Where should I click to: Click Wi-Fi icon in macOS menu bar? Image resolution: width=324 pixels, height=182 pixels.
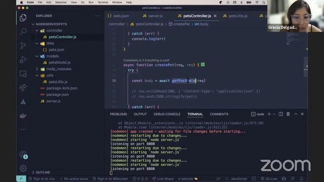(x=257, y=2)
